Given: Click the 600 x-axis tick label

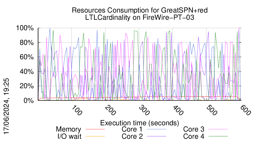Looking at the screenshot, I should [x=246, y=110].
